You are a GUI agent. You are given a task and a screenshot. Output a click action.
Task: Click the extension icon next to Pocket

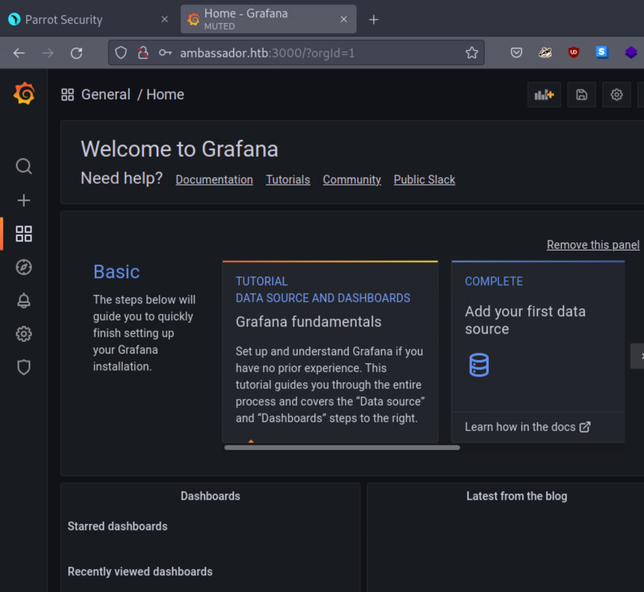(x=545, y=52)
